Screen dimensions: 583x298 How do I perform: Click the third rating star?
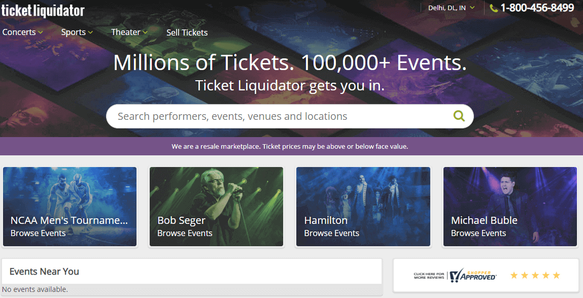click(x=535, y=275)
